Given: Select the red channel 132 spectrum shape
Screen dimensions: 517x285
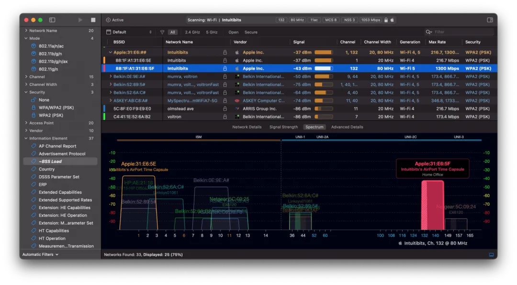Looking at the screenshot, I should [x=432, y=205].
